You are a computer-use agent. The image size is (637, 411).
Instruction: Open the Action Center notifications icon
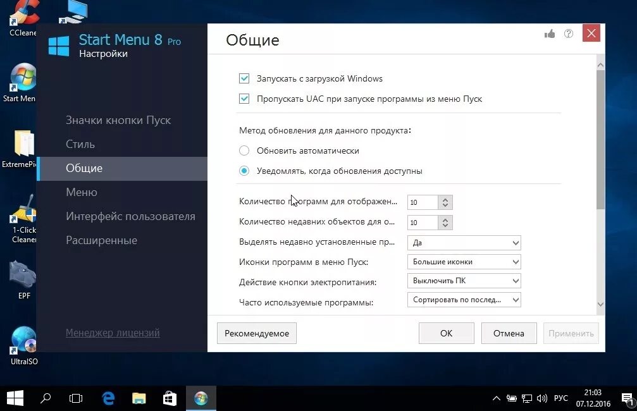coord(628,398)
